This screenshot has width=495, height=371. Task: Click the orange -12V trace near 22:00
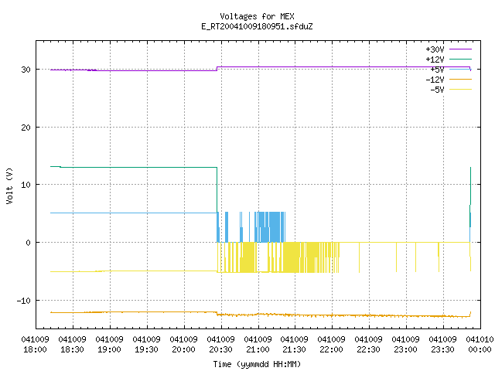(x=332, y=315)
